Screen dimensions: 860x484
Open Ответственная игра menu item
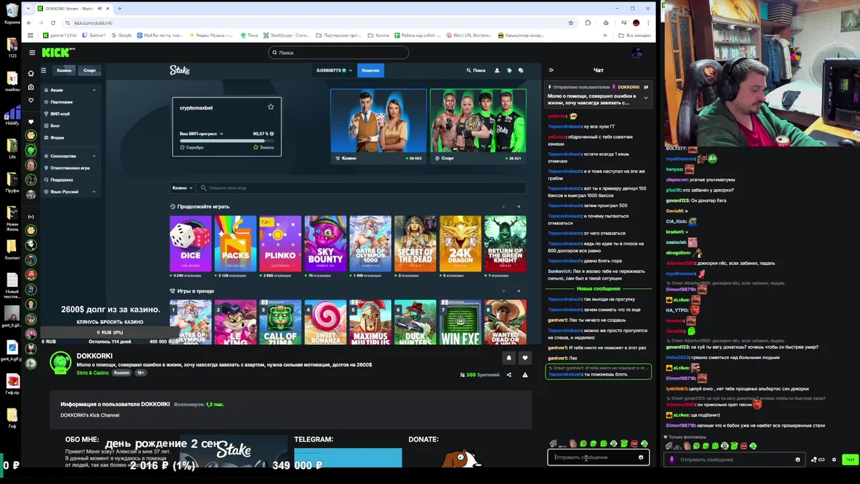[70, 168]
